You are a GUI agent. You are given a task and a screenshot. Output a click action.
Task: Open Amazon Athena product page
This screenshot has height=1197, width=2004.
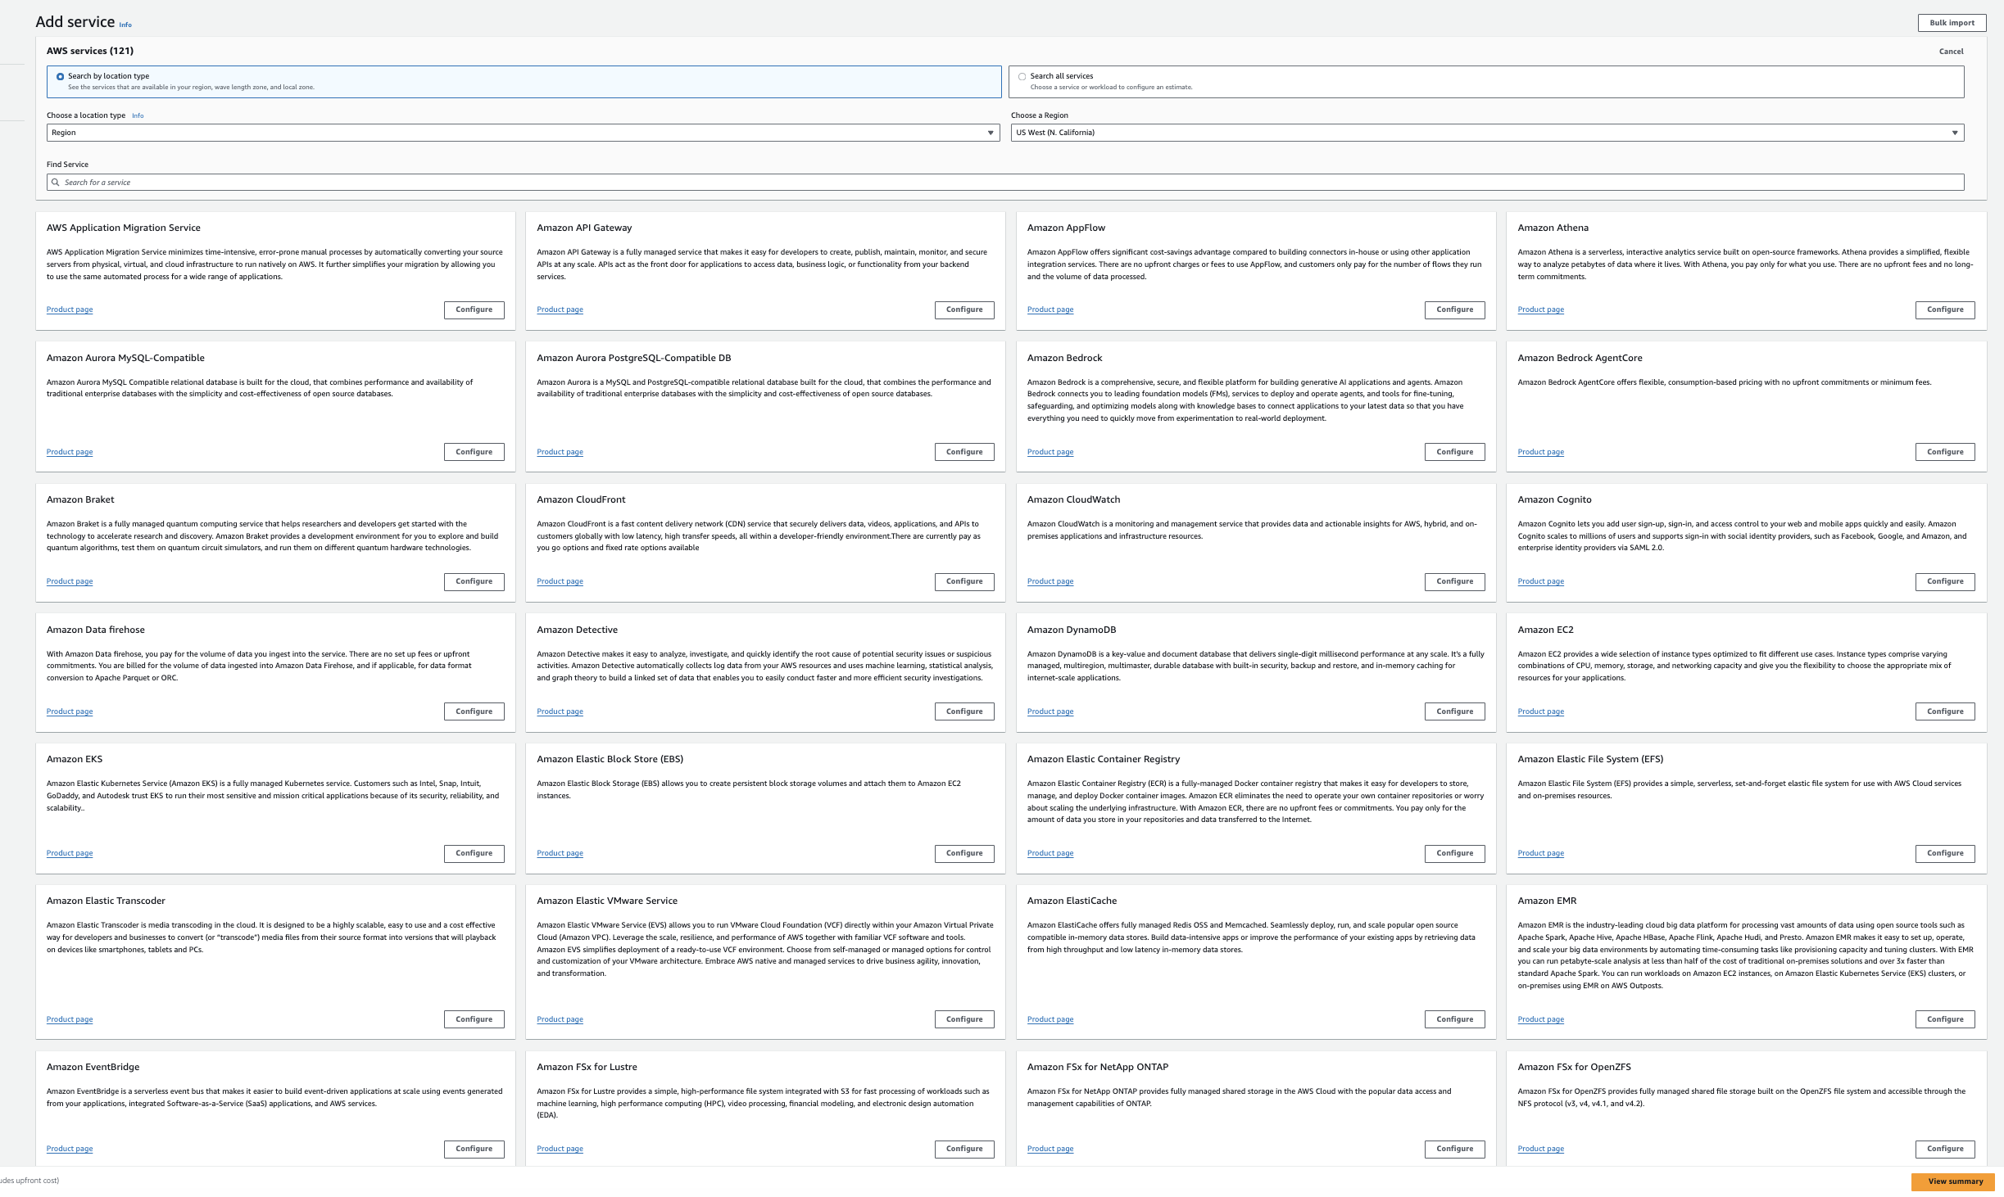1540,309
